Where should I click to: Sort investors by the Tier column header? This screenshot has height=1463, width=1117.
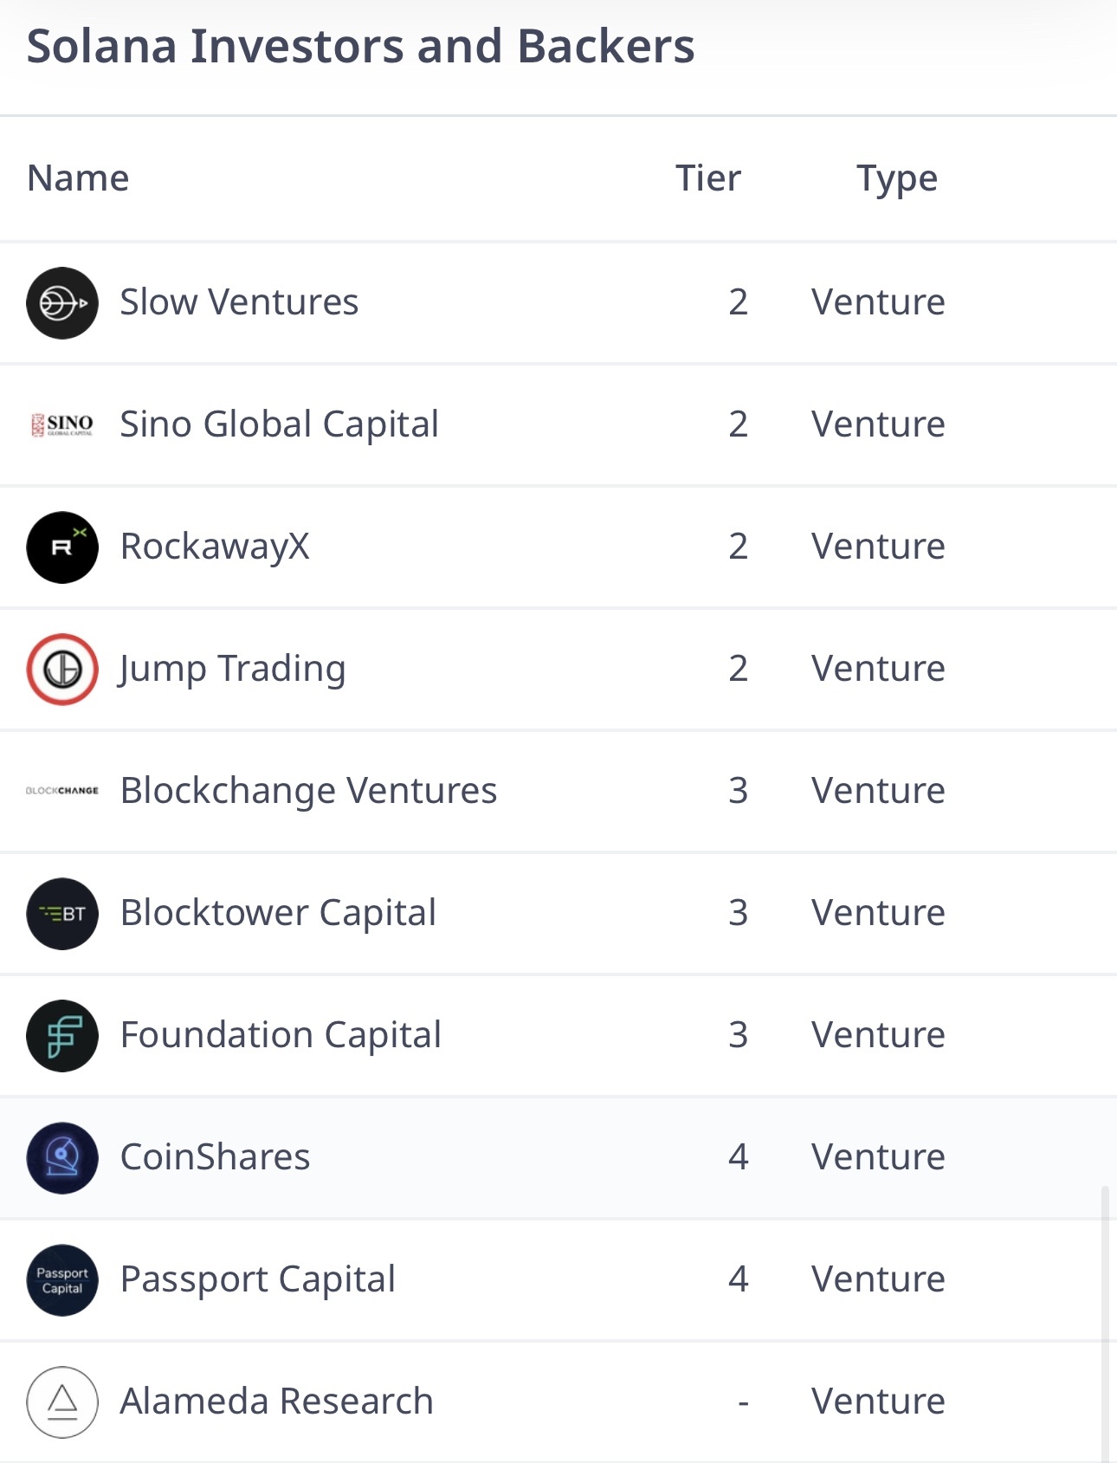pos(707,178)
